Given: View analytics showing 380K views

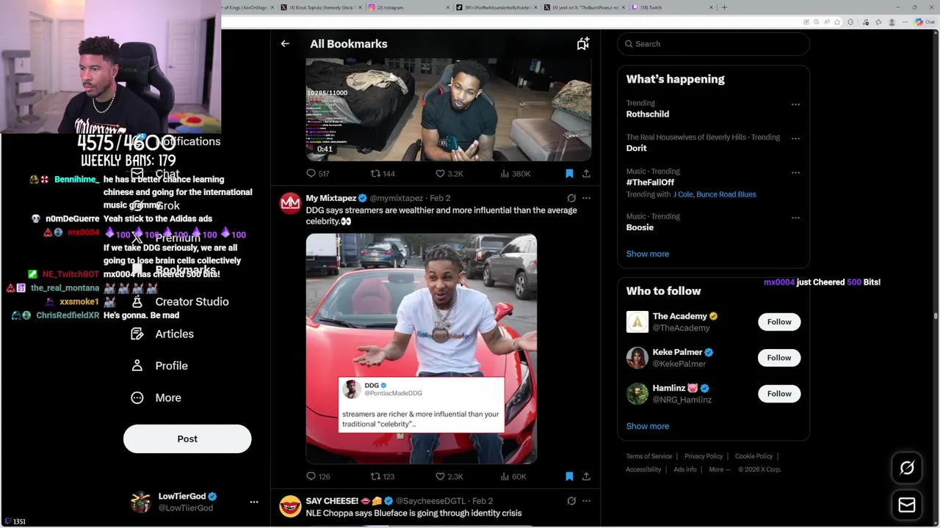Looking at the screenshot, I should (x=516, y=174).
